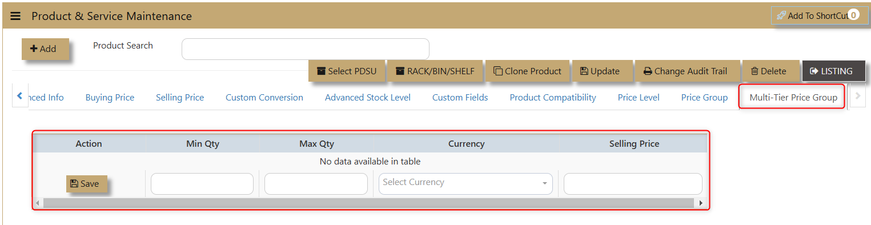Sort by Min Qty column header
The height and width of the screenshot is (225, 871).
(x=203, y=144)
